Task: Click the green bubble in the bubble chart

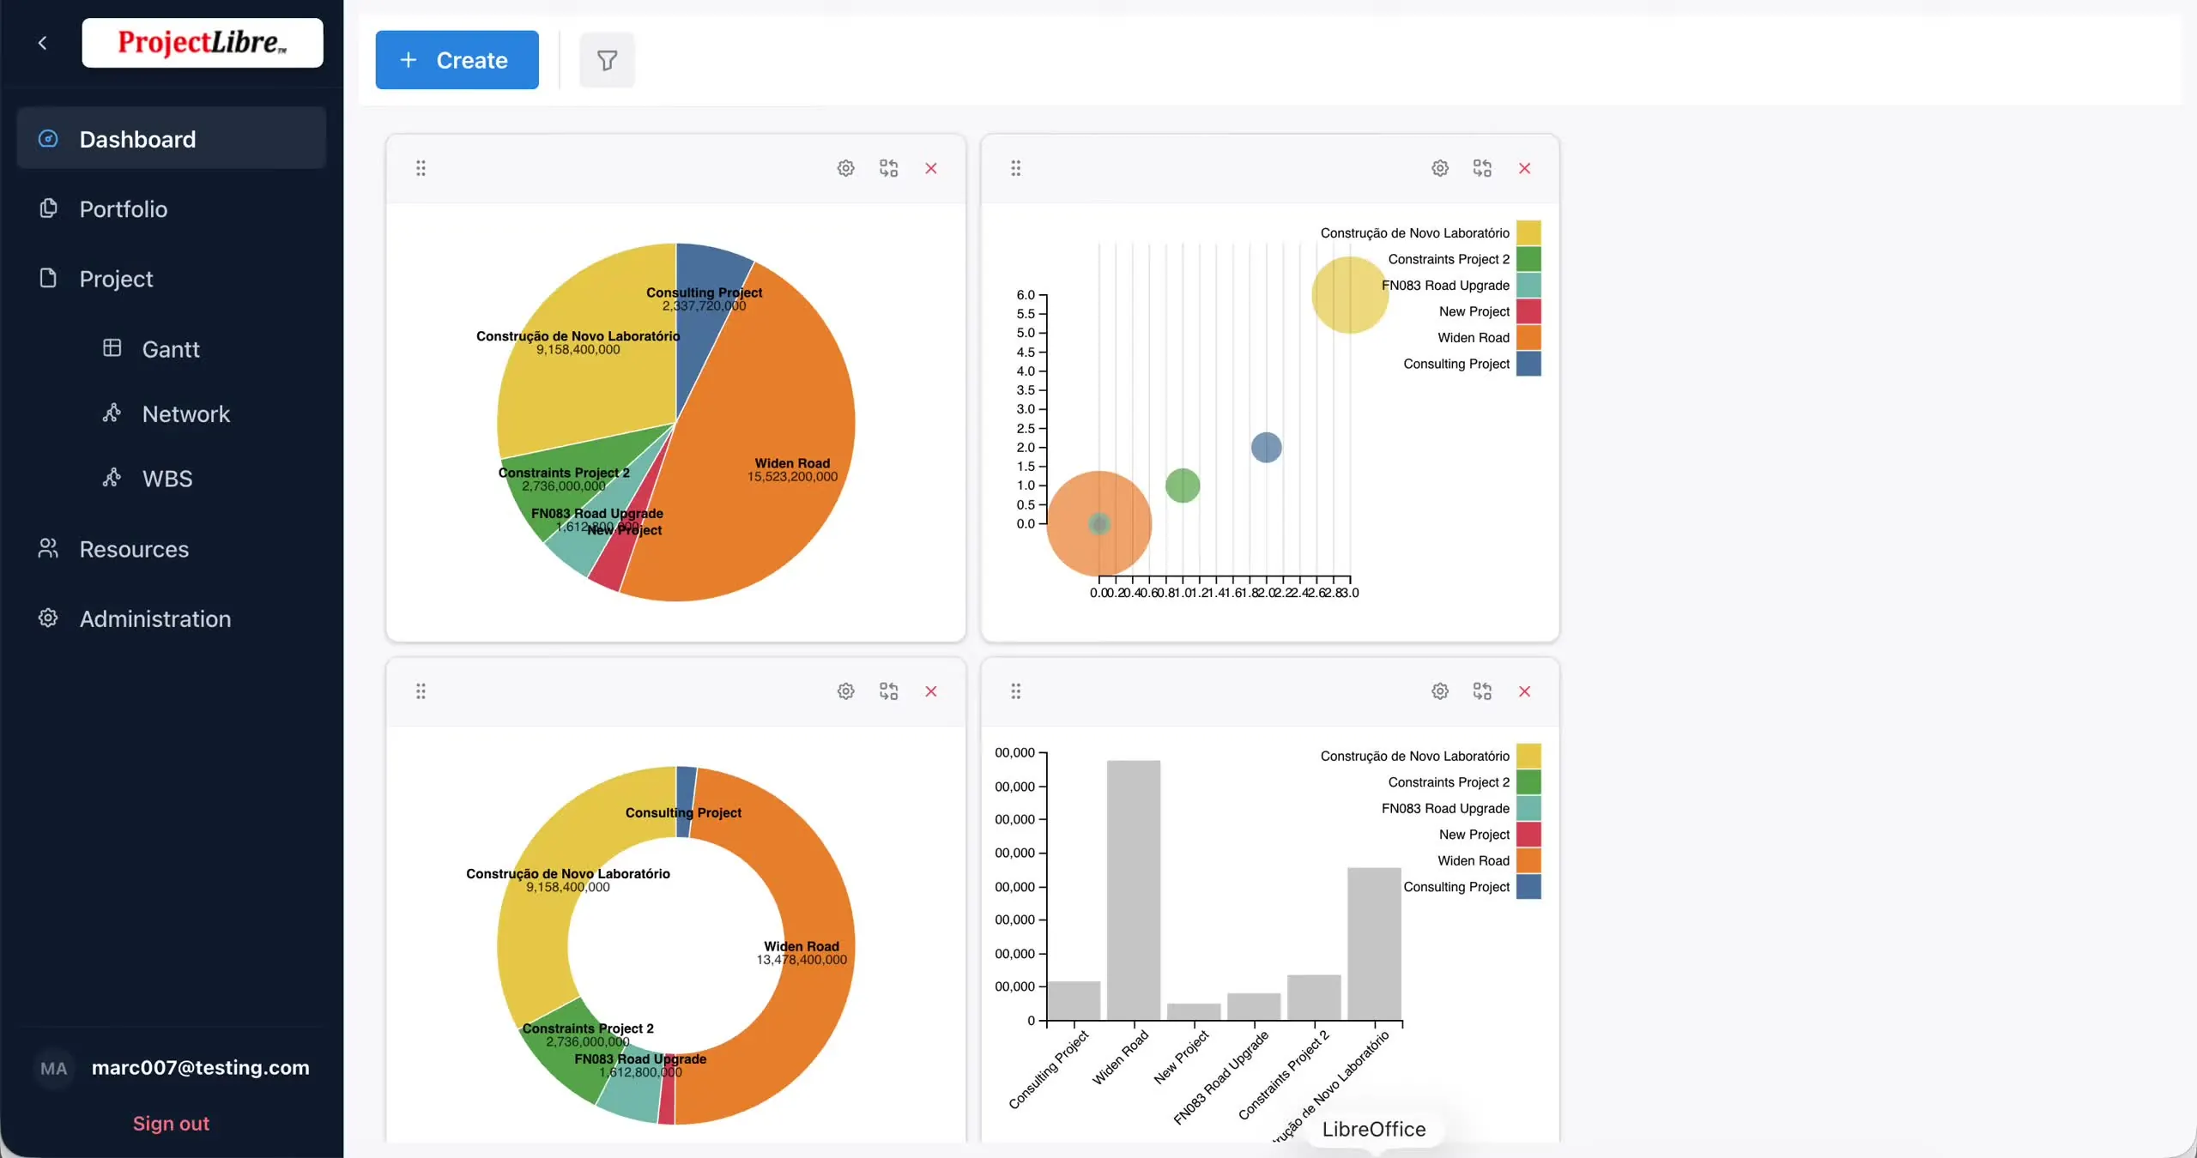Action: tap(1183, 486)
